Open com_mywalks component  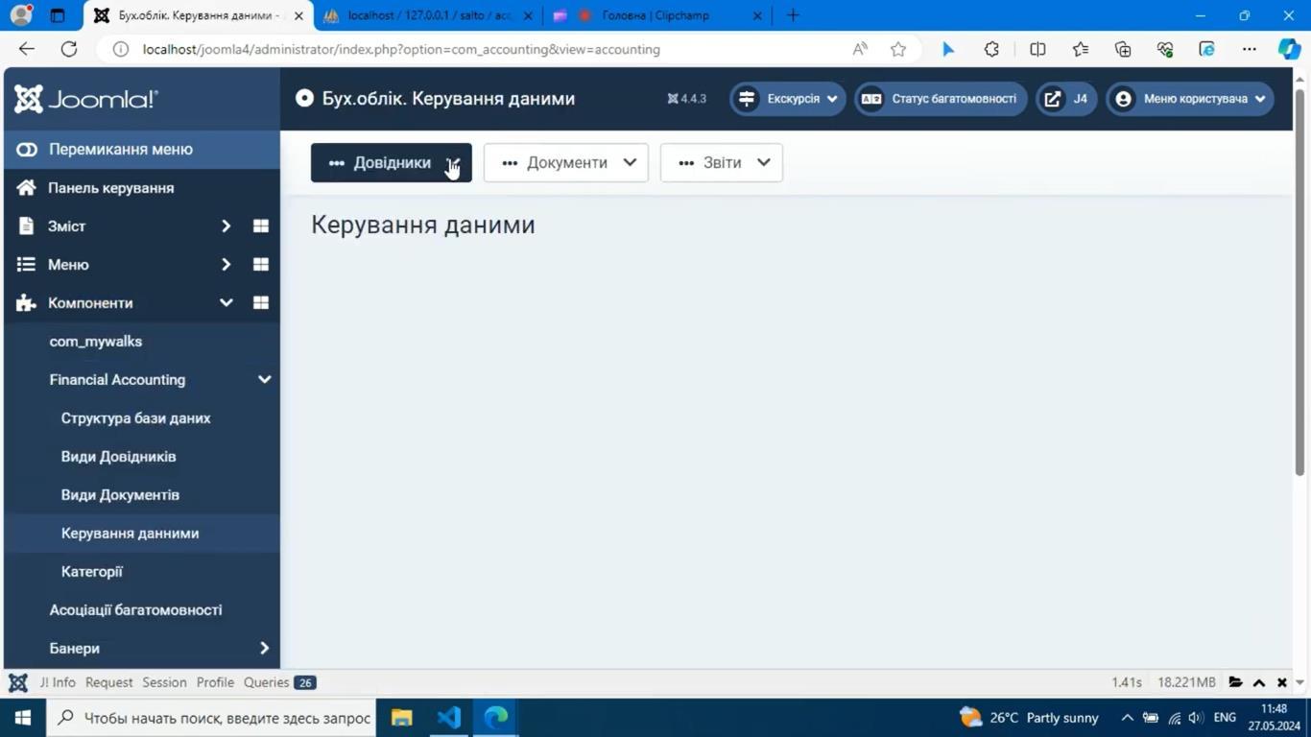[96, 342]
